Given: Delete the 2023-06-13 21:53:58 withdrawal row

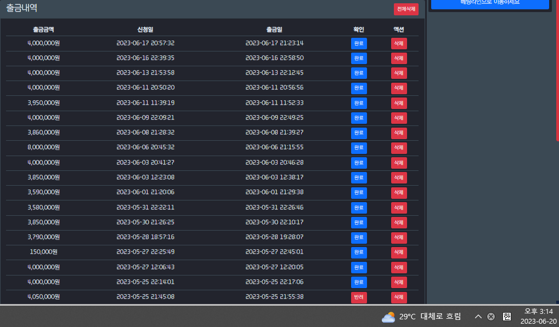Looking at the screenshot, I should click(399, 73).
